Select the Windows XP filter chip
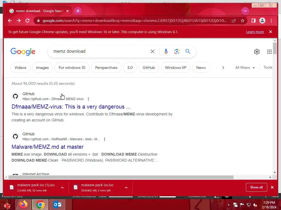The width and height of the screenshot is (281, 210). pyautogui.click(x=176, y=68)
